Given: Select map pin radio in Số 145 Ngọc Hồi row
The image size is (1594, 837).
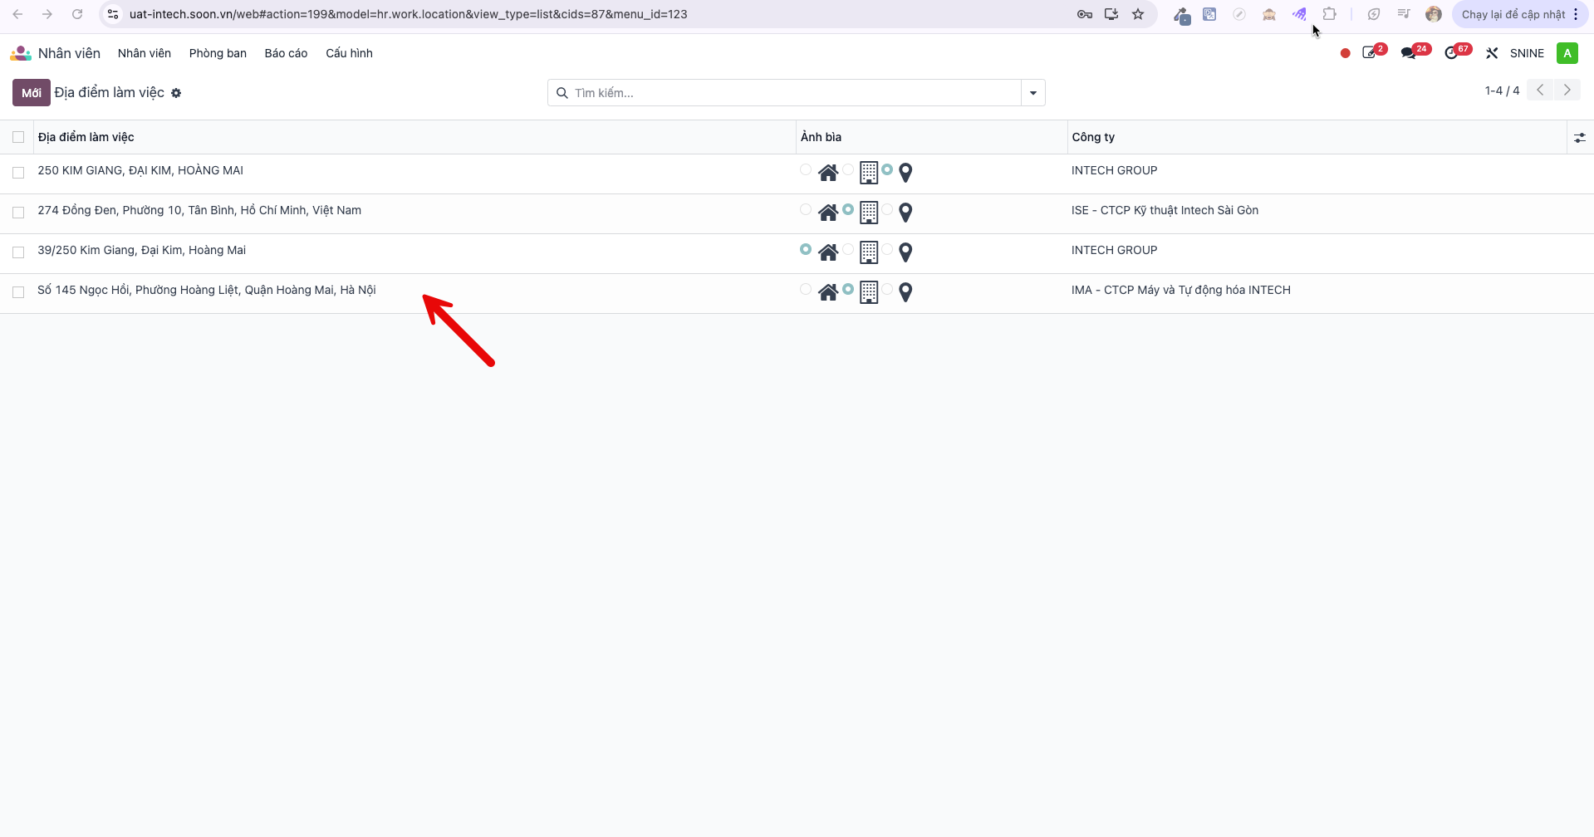Looking at the screenshot, I should pyautogui.click(x=887, y=289).
